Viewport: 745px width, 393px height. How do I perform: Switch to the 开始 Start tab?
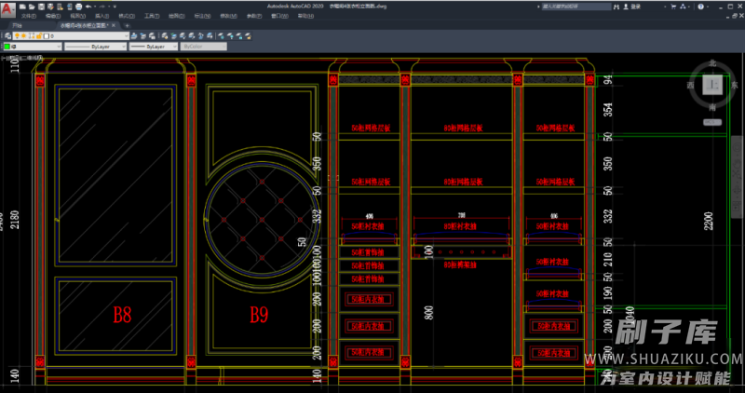(17, 25)
